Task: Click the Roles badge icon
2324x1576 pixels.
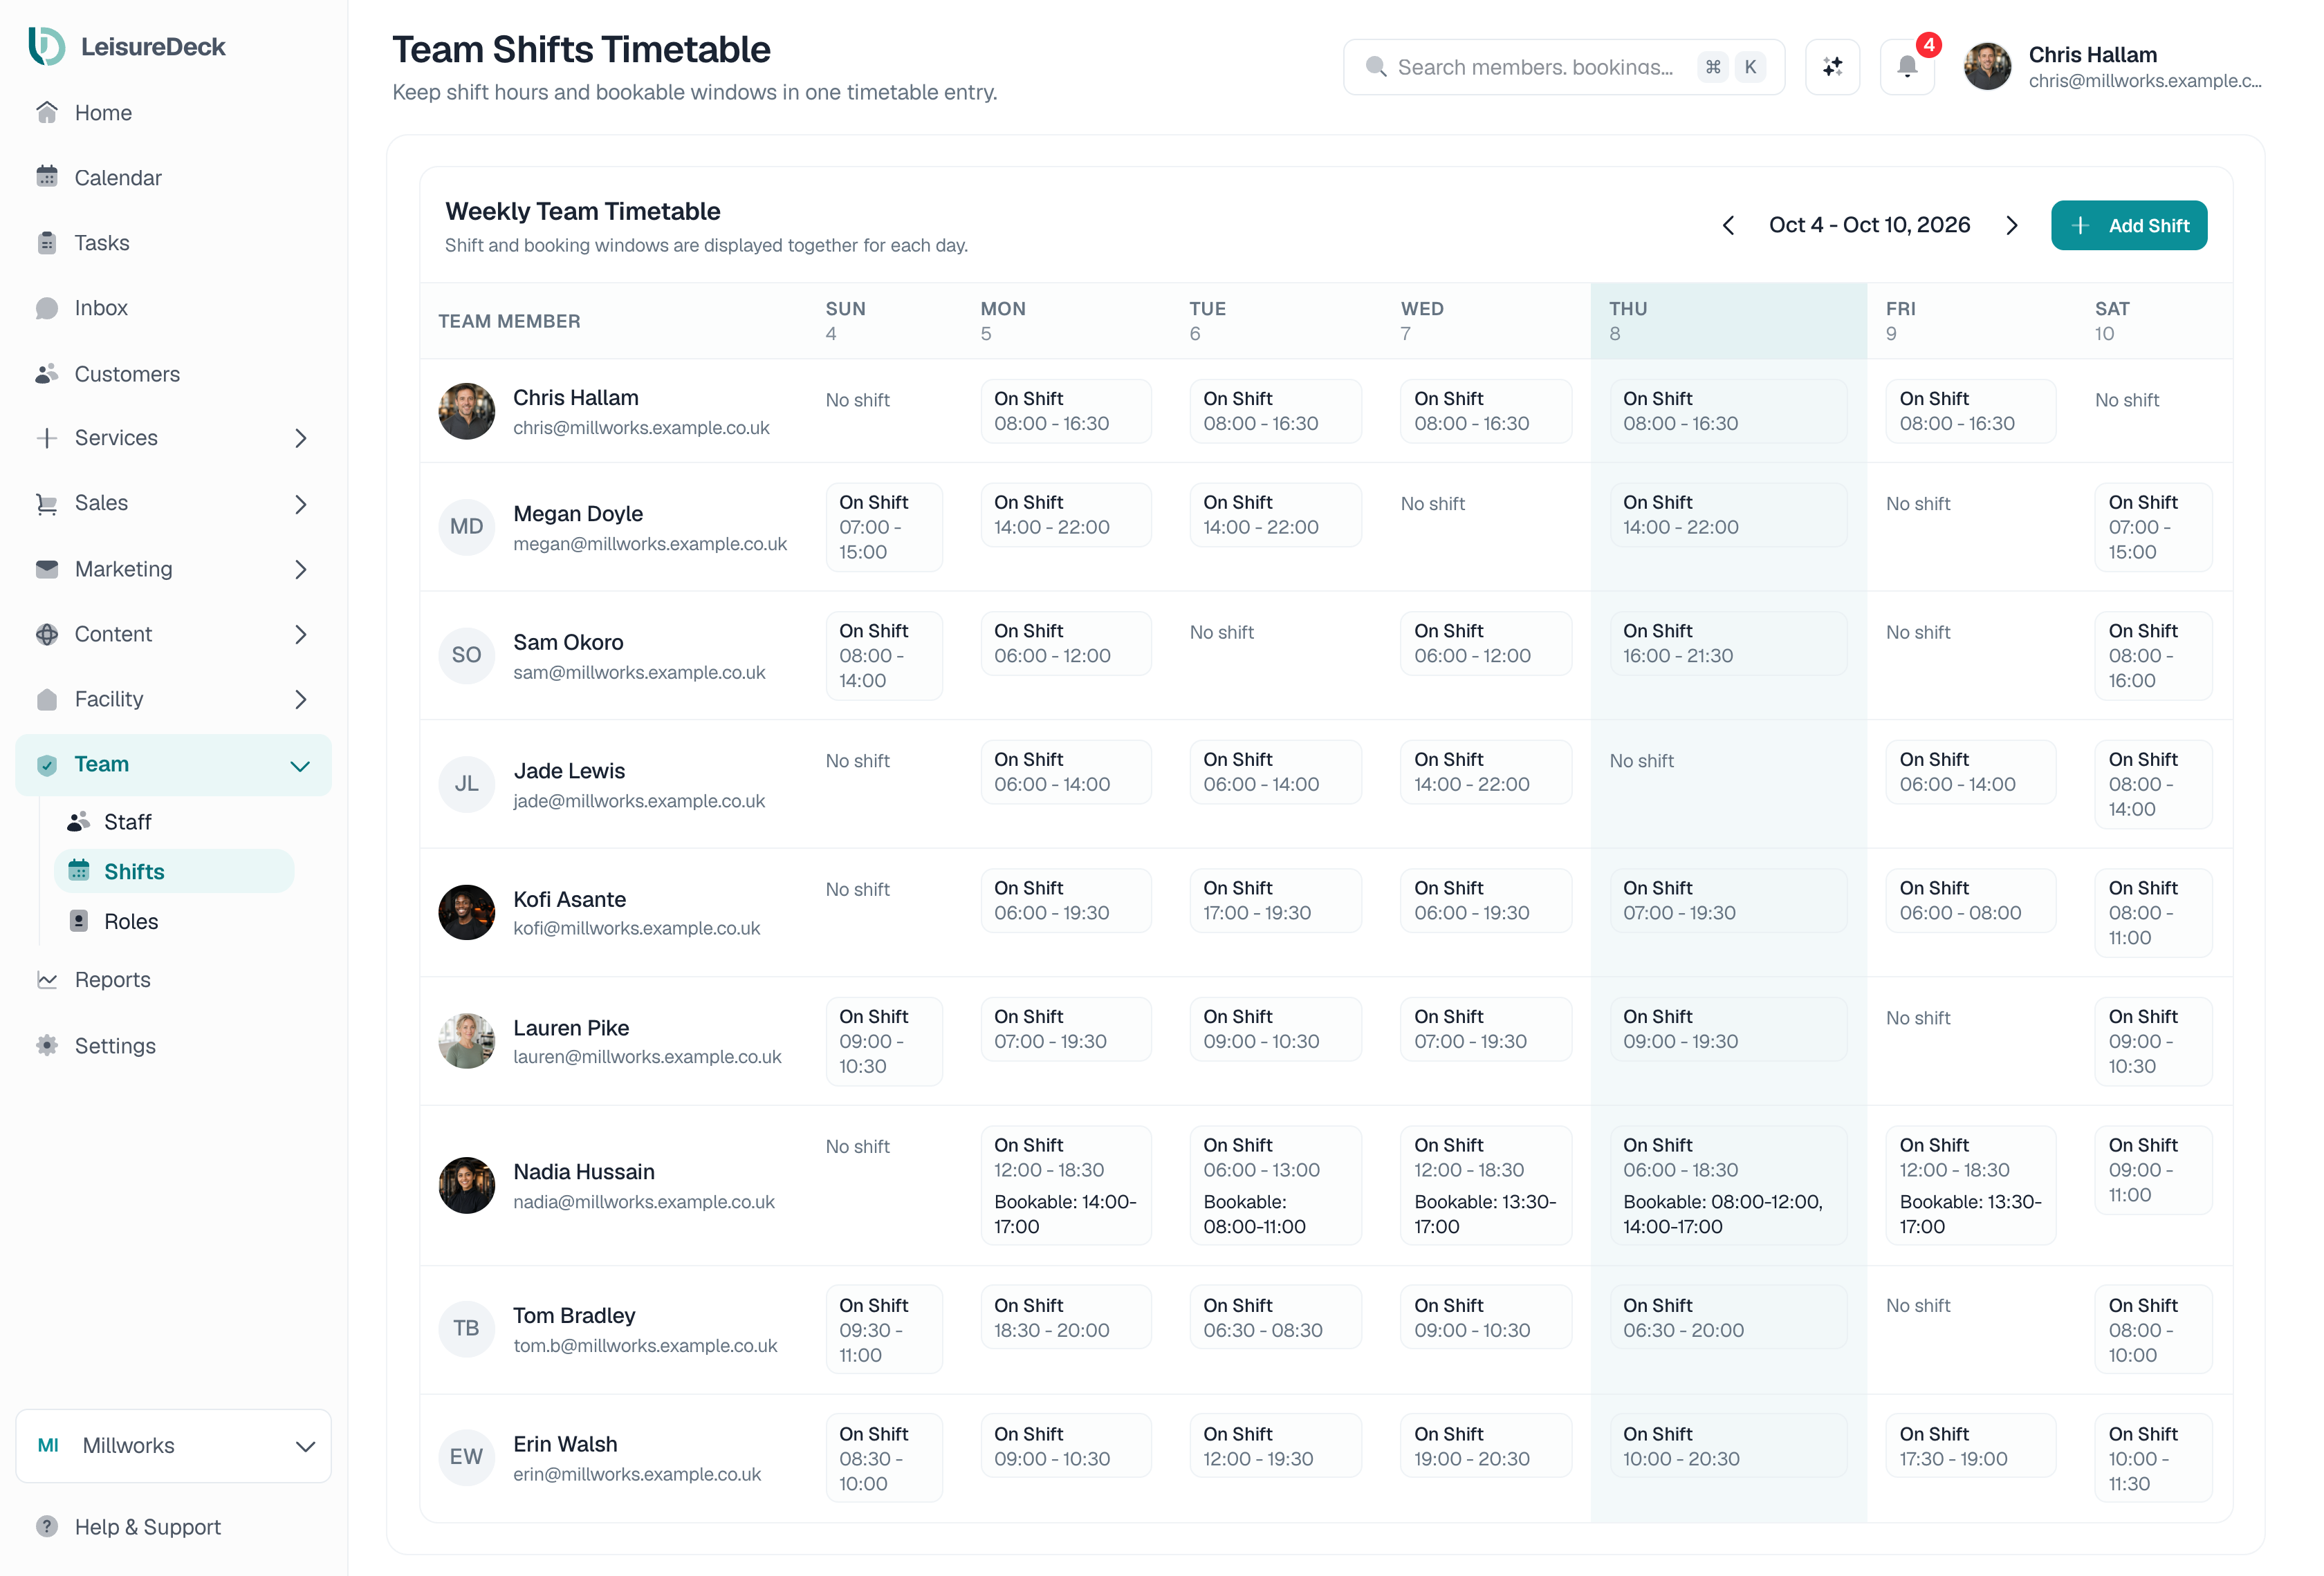Action: 79,921
